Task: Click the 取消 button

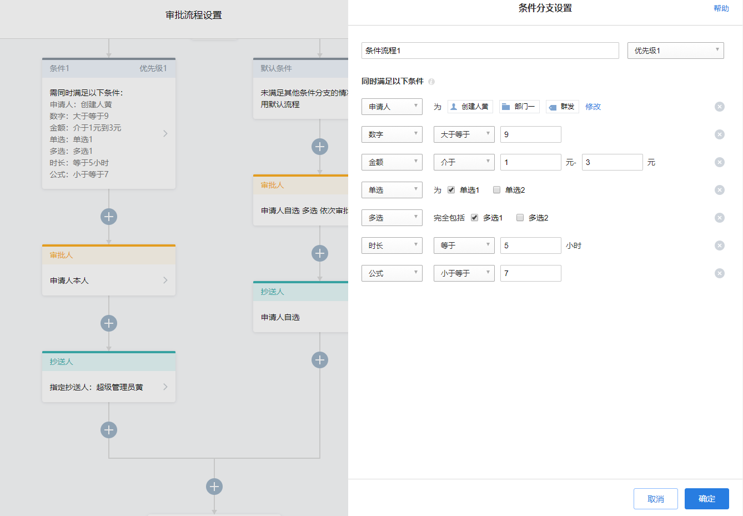Action: coord(656,499)
